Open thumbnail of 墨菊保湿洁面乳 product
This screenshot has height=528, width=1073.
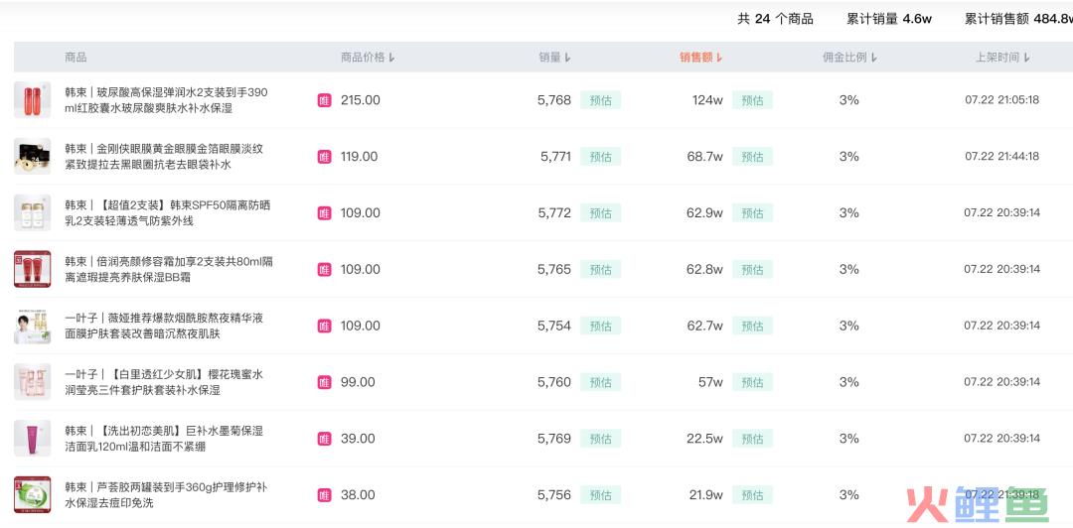coord(32,439)
